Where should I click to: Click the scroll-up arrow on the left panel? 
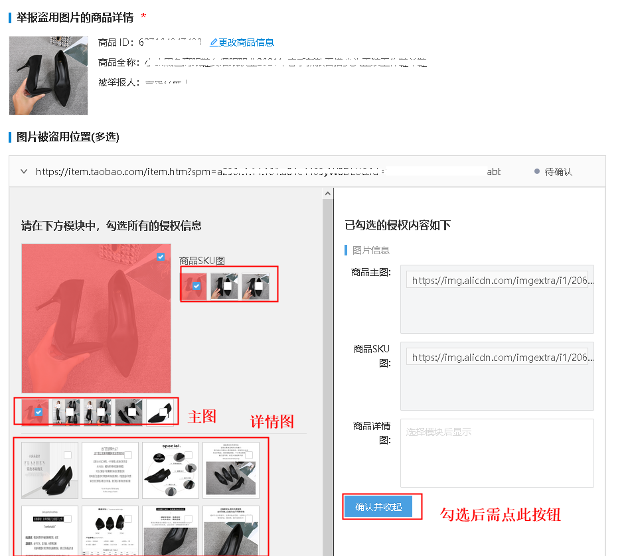pos(327,192)
